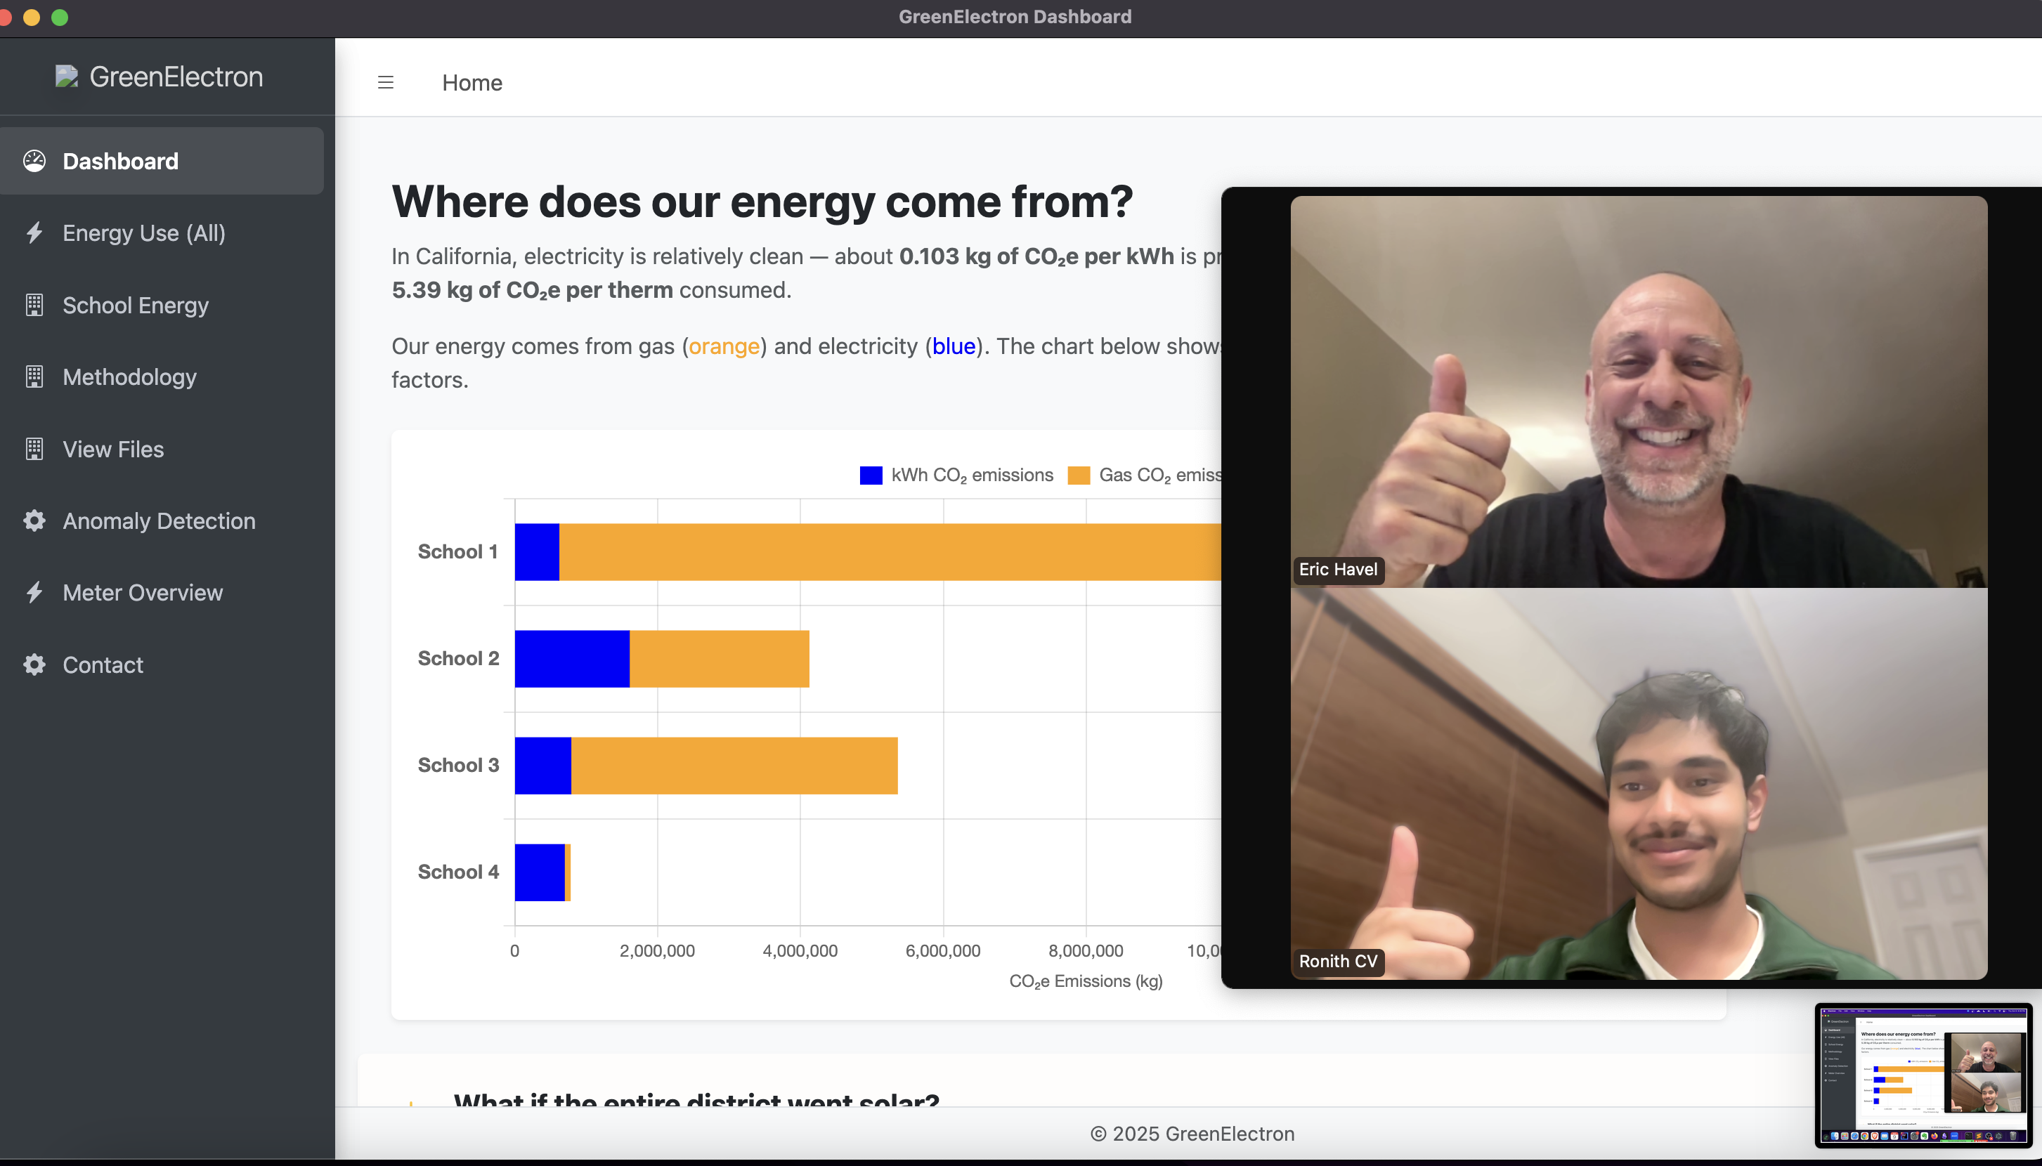Select the Contact gear icon
The width and height of the screenshot is (2042, 1166).
(35, 664)
